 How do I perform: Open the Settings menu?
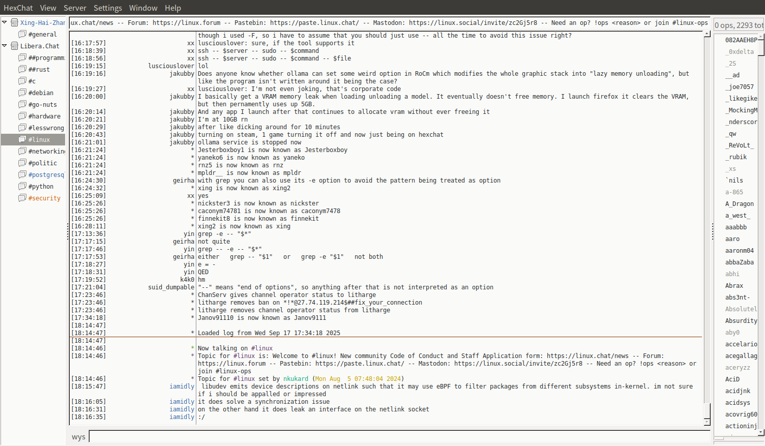(x=107, y=8)
